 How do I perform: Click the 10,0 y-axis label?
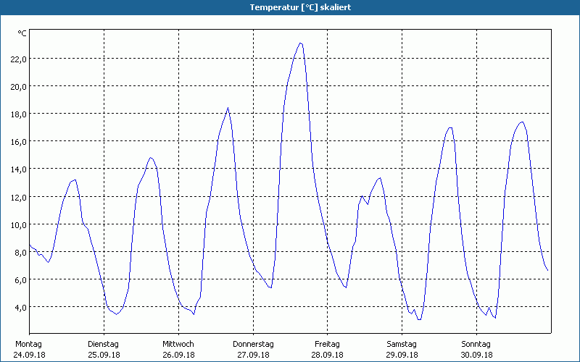coord(19,224)
